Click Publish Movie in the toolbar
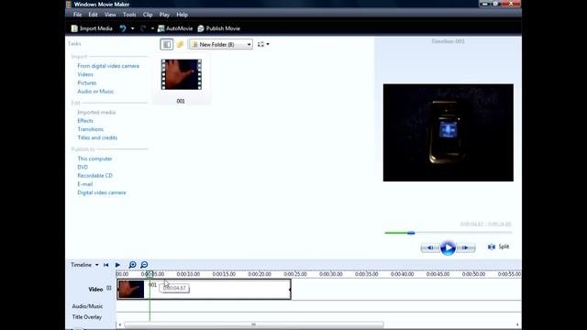The height and width of the screenshot is (330, 587). click(x=218, y=28)
